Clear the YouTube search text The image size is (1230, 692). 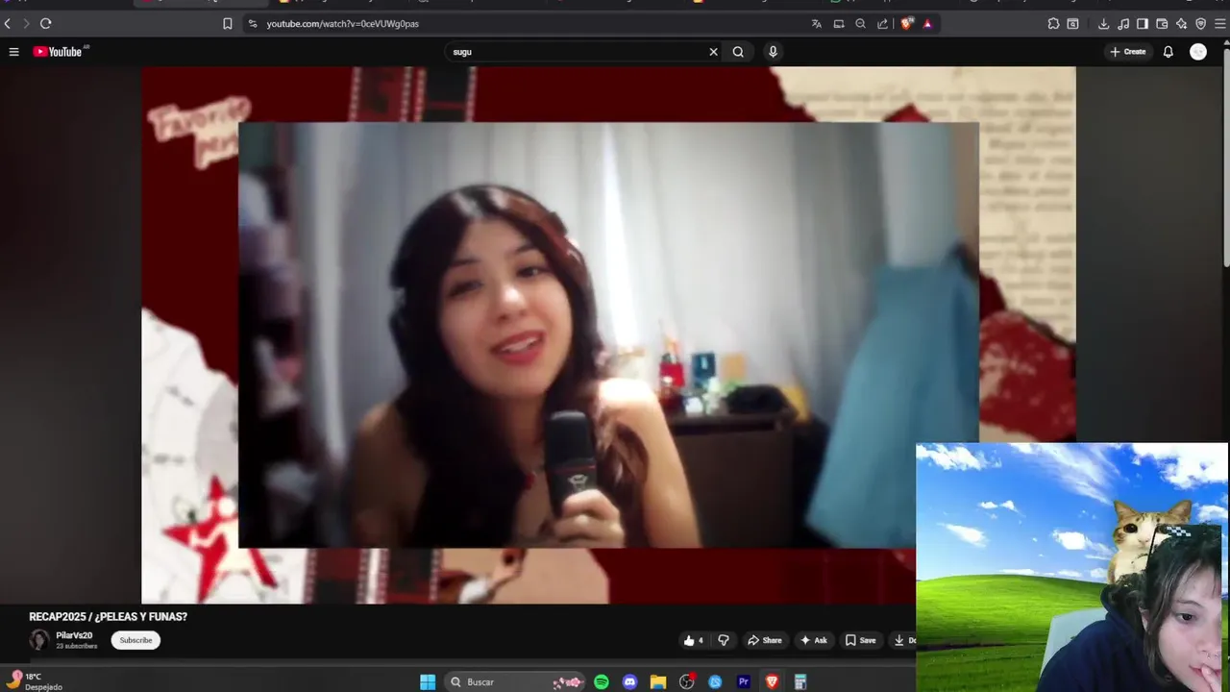(713, 52)
